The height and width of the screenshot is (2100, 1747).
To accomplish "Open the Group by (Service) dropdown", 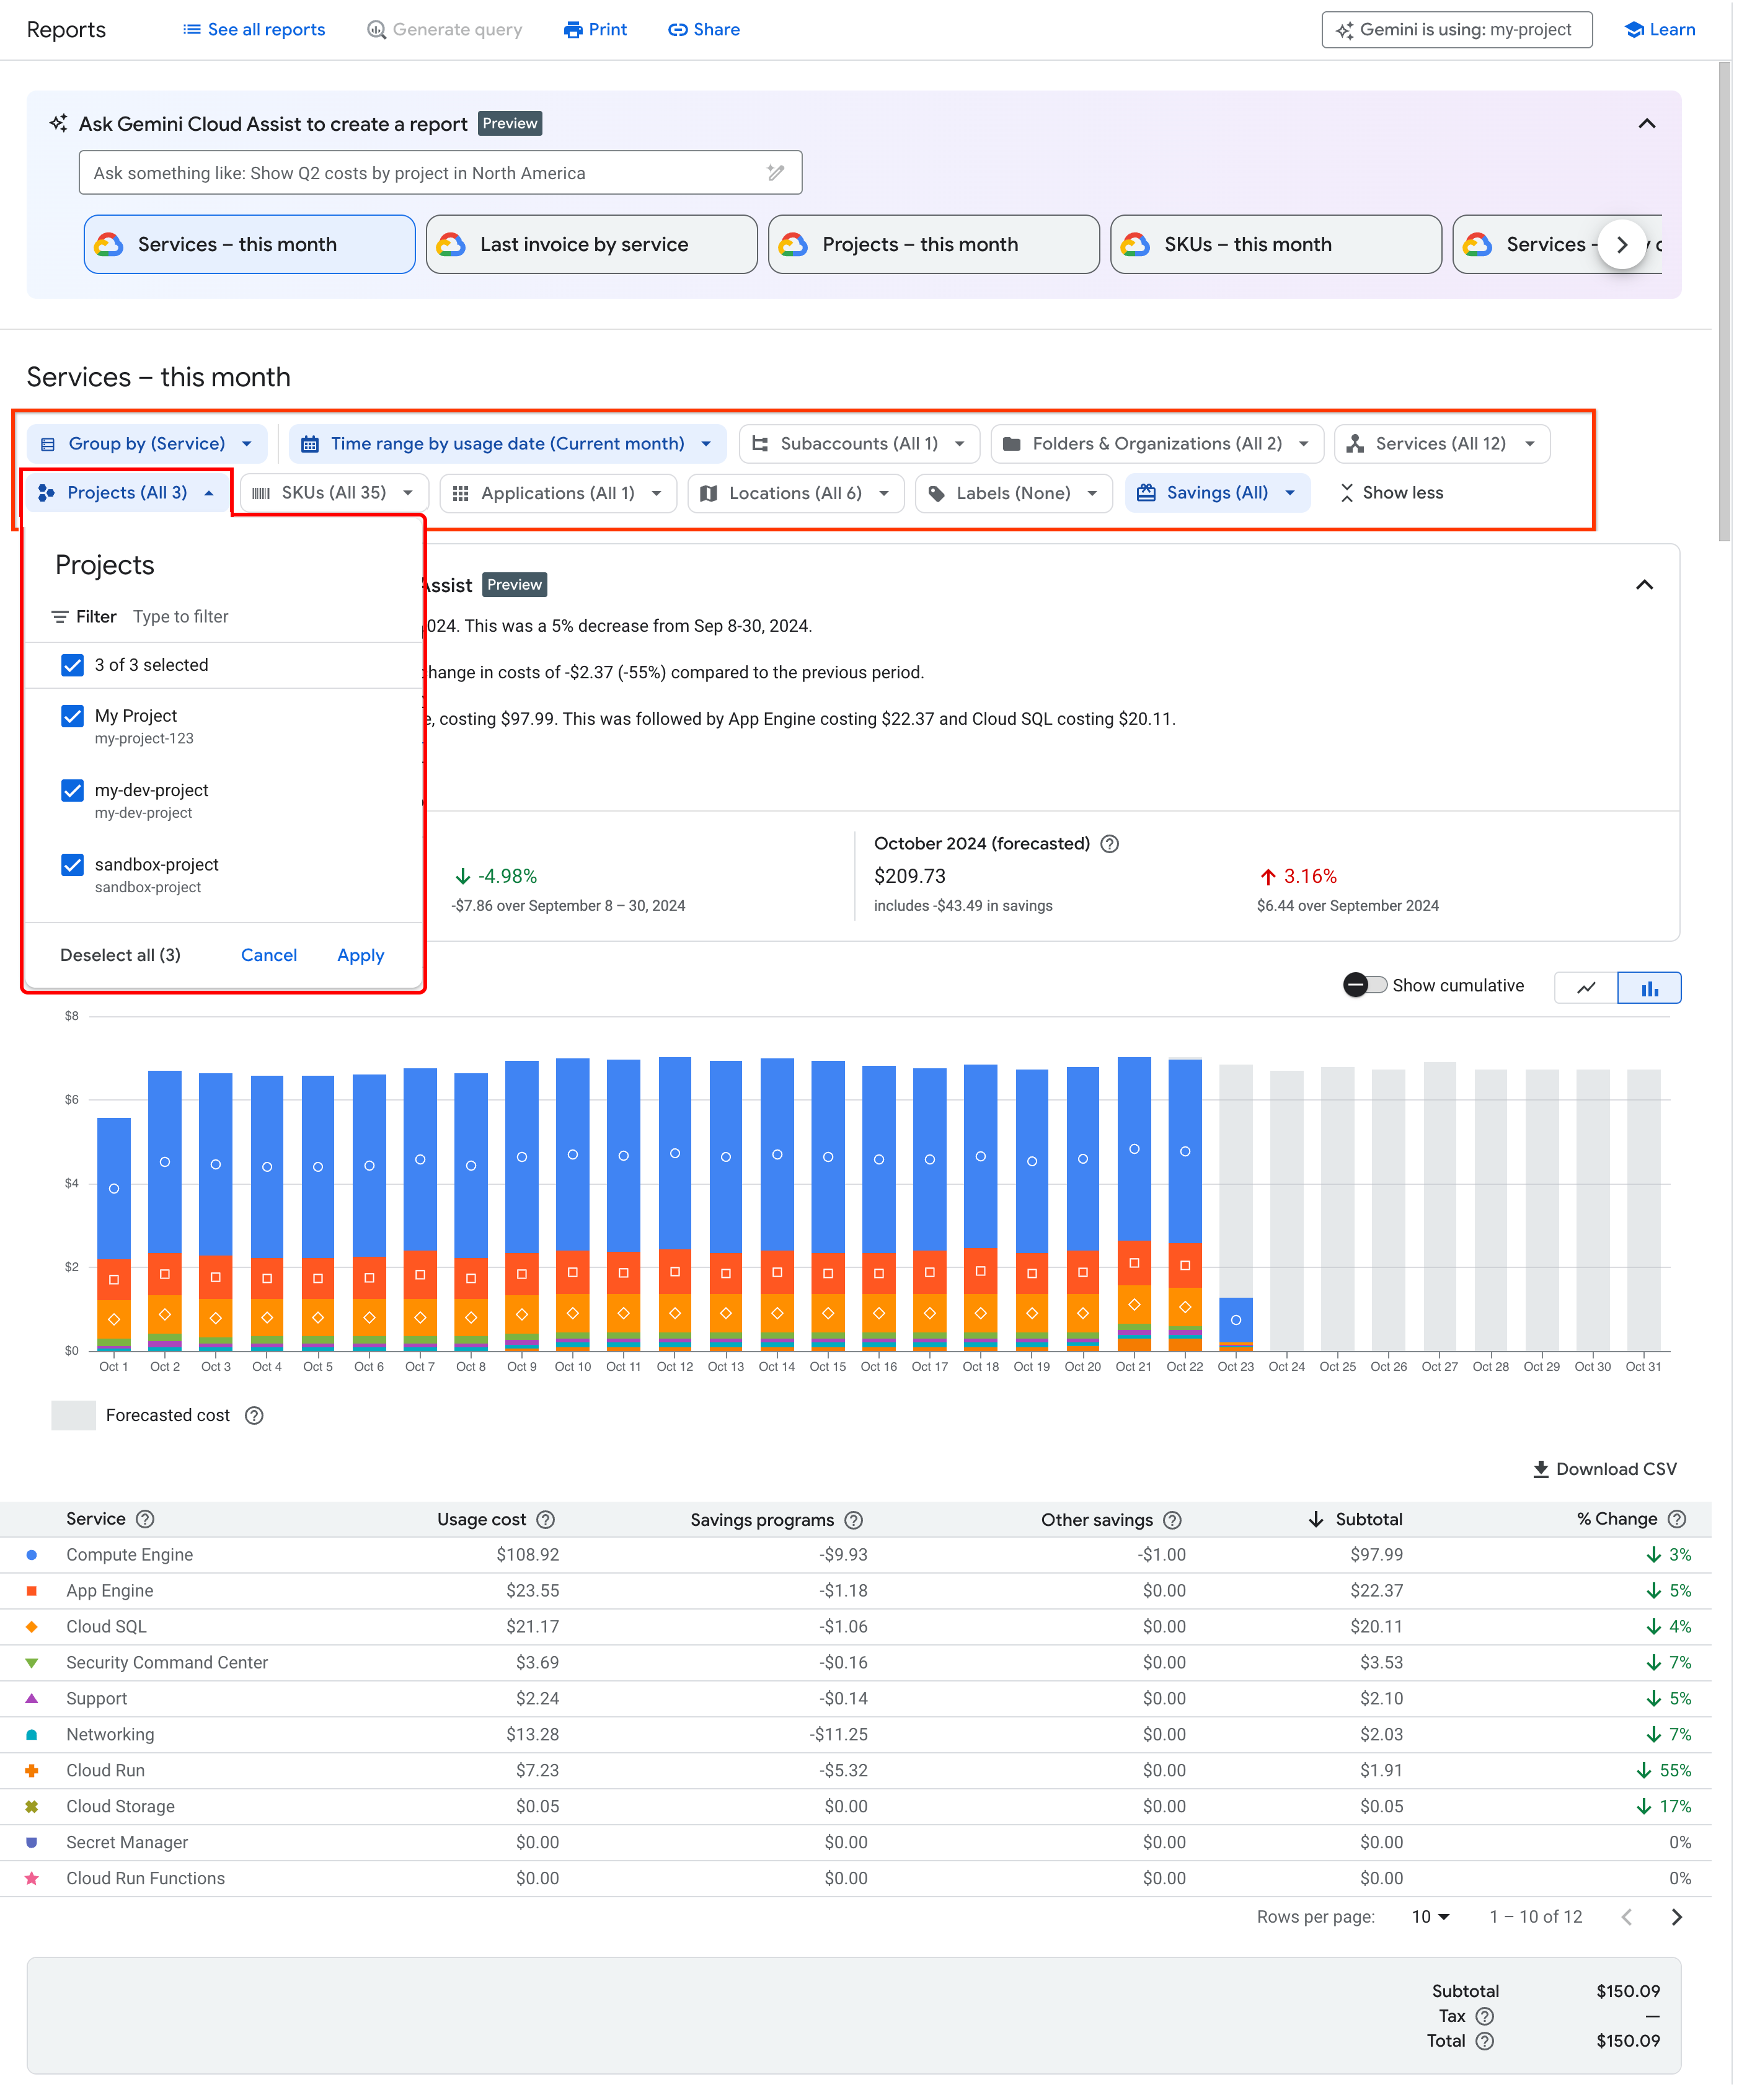I will (146, 444).
